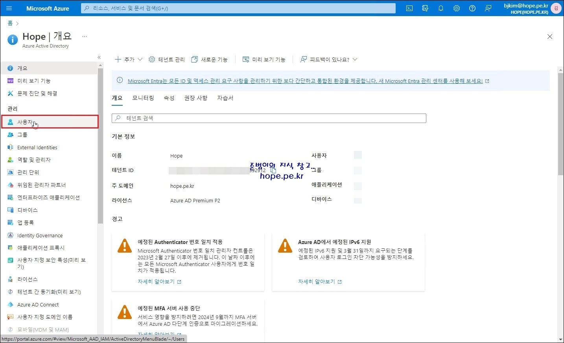This screenshot has width=564, height=343.
Task: Switch to the 모니터링 tab
Action: point(143,98)
